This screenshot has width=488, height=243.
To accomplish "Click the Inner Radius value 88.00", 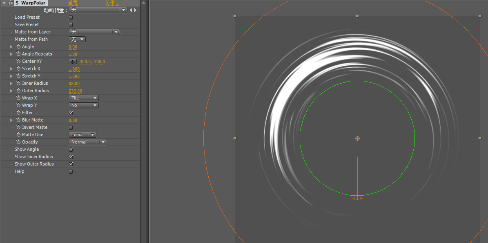I will 74,84.
